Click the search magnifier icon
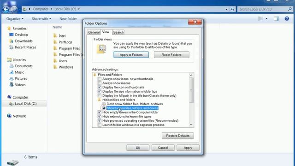Screen dimensions: 295x166 point(290,9)
